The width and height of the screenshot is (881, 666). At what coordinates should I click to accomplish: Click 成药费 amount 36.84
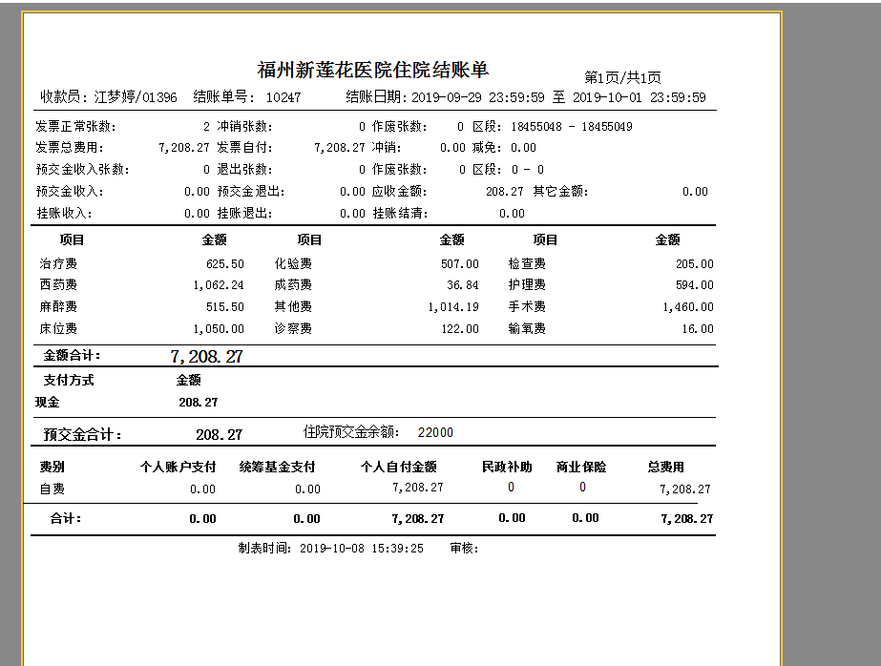(x=463, y=285)
